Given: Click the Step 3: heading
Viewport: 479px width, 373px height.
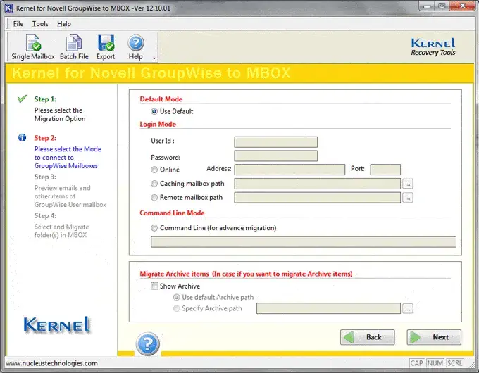Looking at the screenshot, I should coord(45,177).
